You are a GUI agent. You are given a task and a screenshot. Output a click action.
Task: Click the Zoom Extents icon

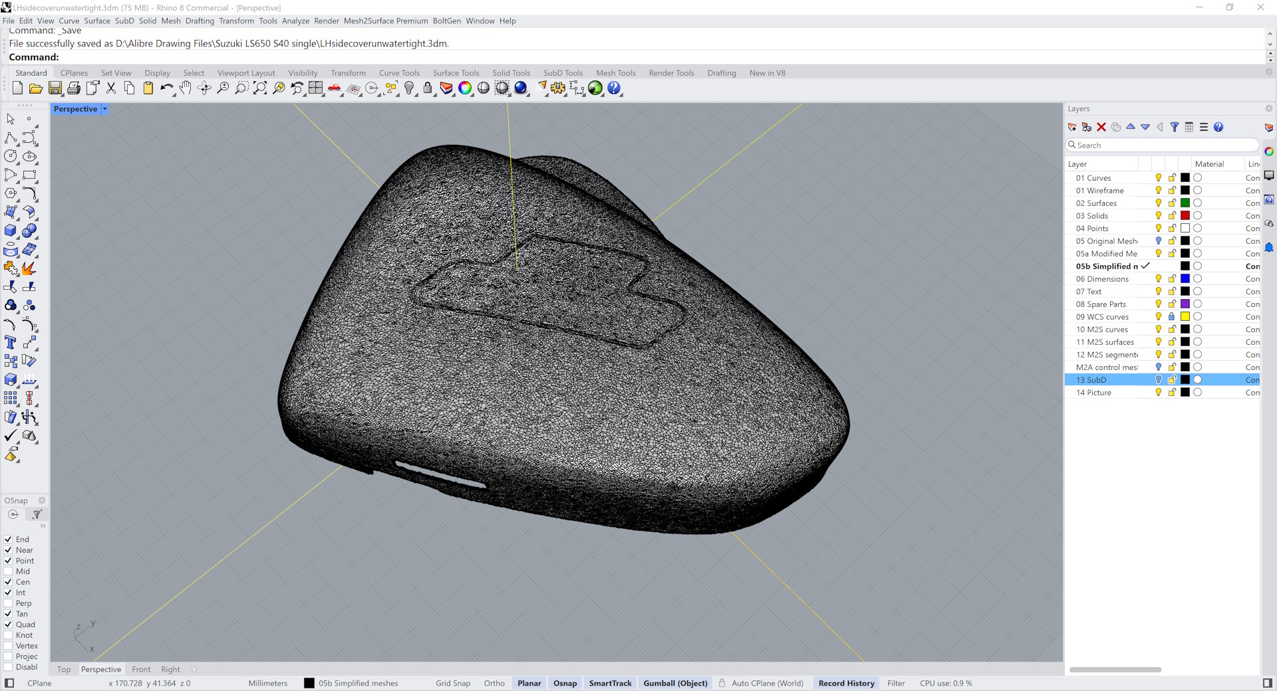pyautogui.click(x=260, y=88)
